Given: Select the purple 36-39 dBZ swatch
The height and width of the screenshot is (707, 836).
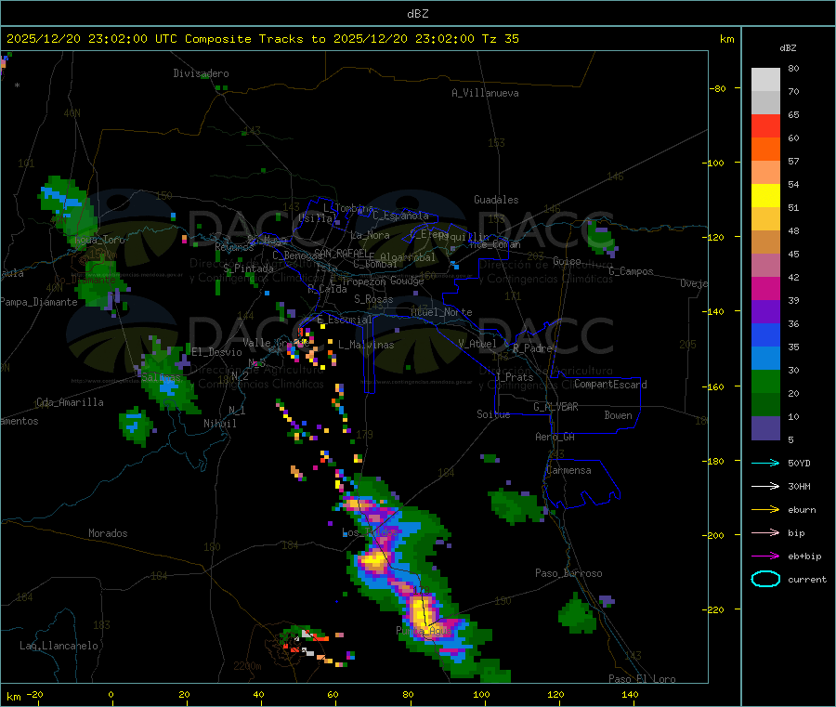Looking at the screenshot, I should point(765,312).
